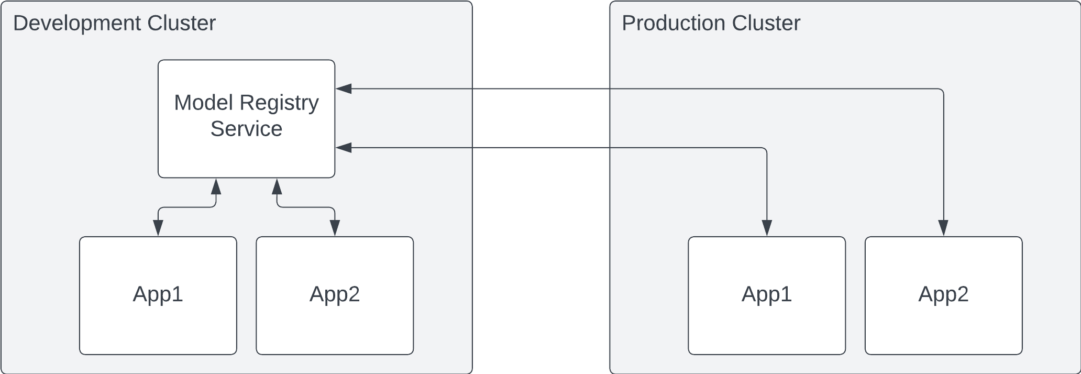Click arrowhead pointing down into Development App2

coord(335,228)
